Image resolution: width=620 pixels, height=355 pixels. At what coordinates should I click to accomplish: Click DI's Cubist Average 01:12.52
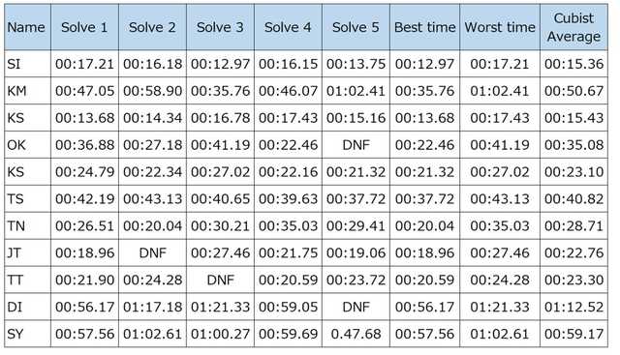(573, 307)
